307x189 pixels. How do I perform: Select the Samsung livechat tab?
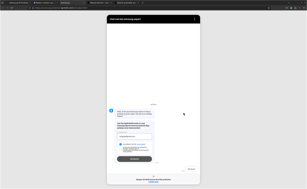73,3
